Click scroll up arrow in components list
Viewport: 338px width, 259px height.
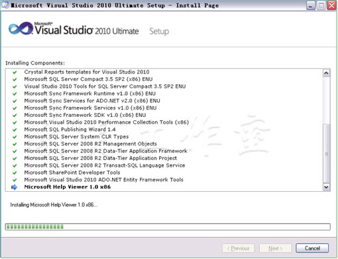[326, 73]
